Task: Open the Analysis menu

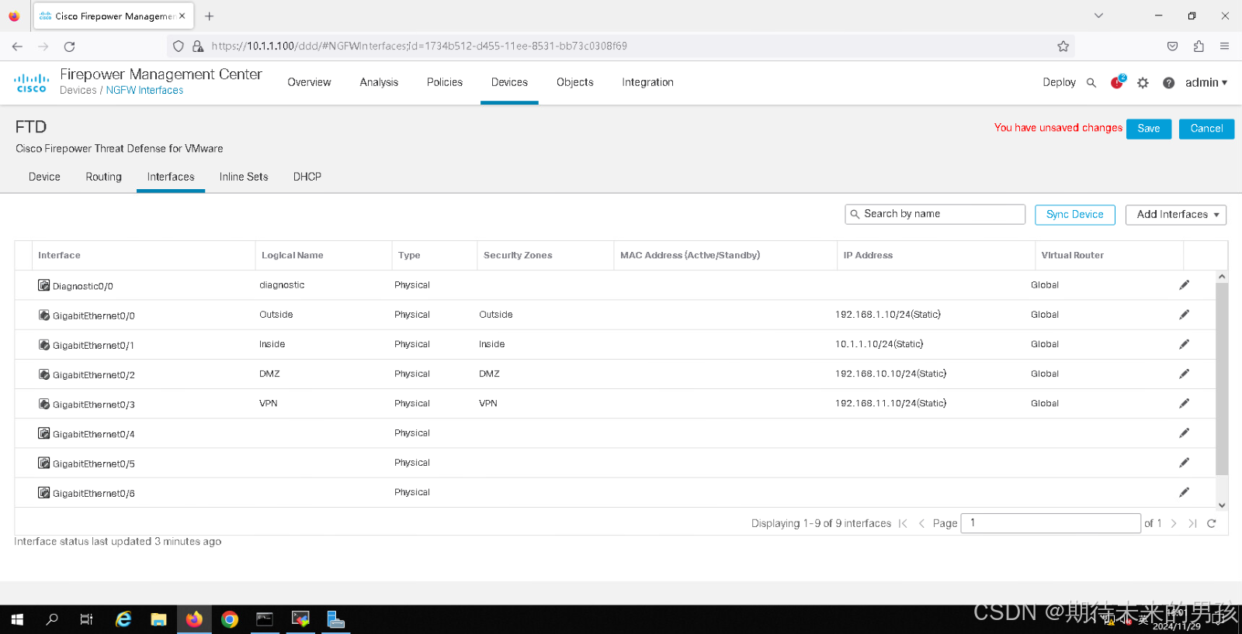Action: pos(379,82)
